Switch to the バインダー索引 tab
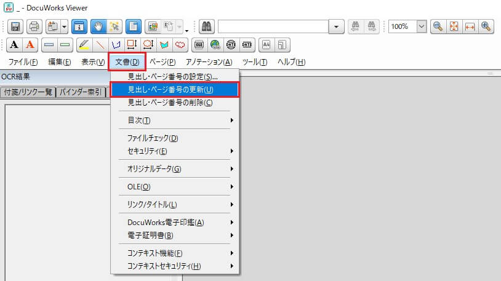501x281 pixels. 81,92
